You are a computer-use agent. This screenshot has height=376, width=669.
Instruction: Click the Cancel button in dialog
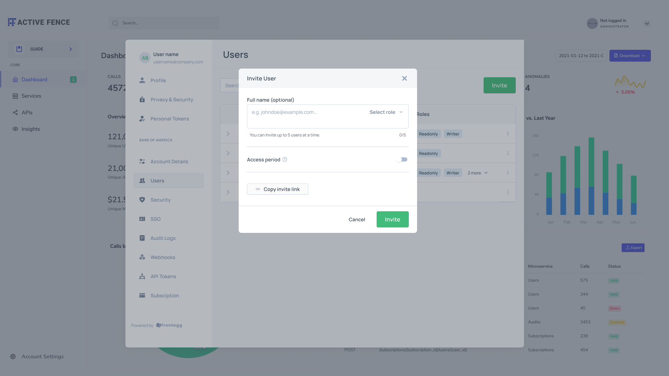(357, 219)
